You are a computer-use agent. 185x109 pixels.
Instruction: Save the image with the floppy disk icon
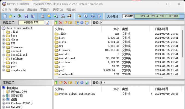(26, 16)
